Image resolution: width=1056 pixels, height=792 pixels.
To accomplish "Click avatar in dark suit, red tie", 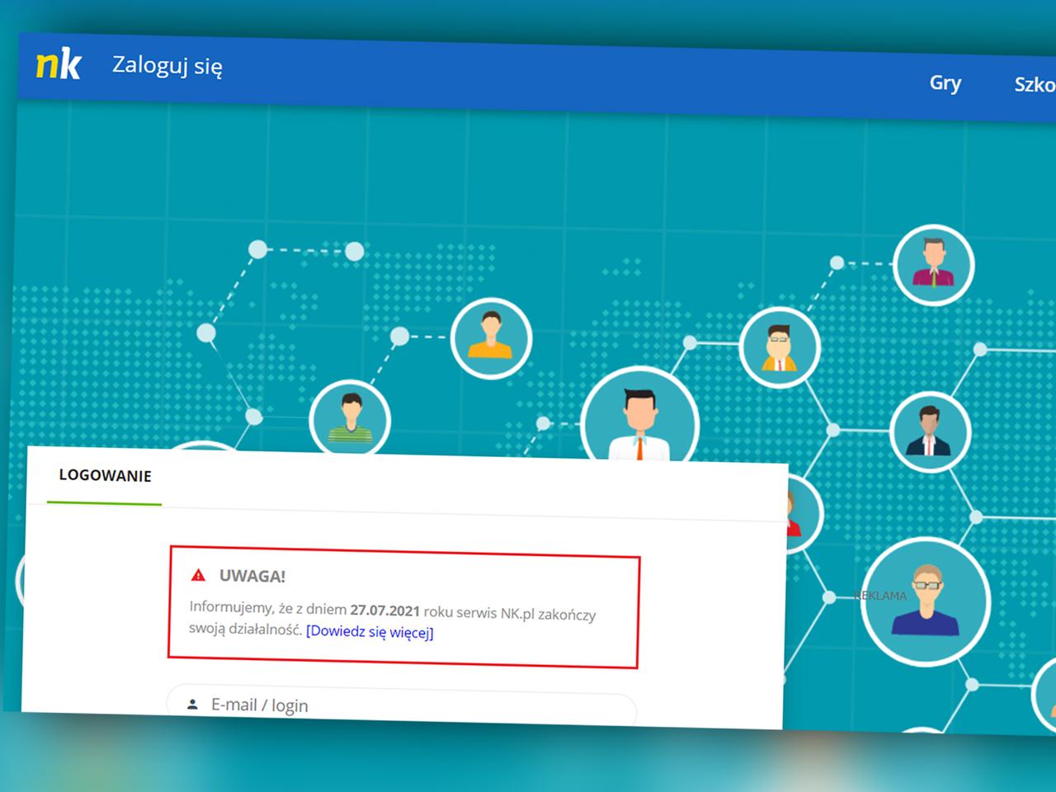I will pos(930,431).
